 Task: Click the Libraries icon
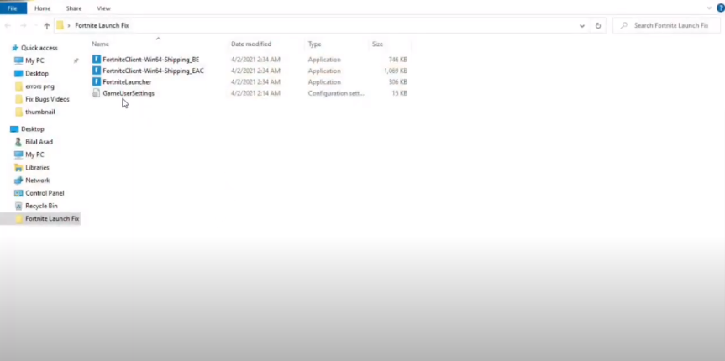(18, 167)
